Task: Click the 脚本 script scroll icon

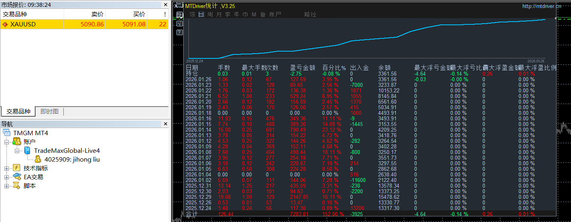Action: coord(16,186)
